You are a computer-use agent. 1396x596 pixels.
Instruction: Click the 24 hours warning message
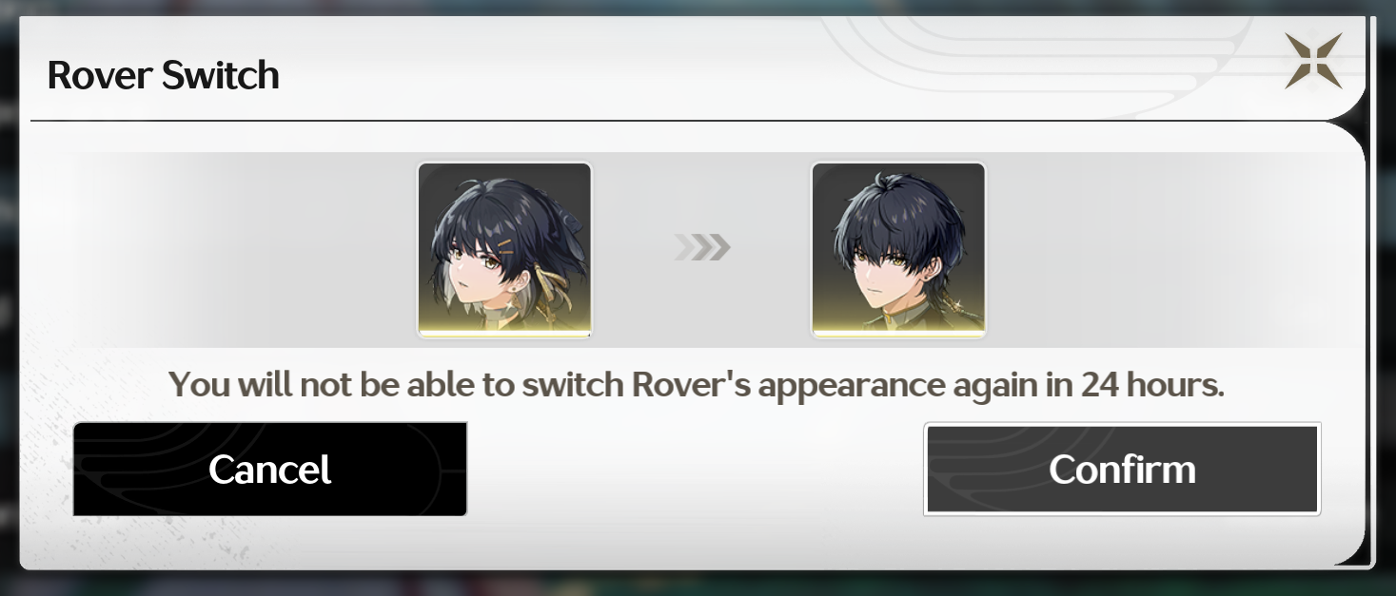(x=697, y=386)
